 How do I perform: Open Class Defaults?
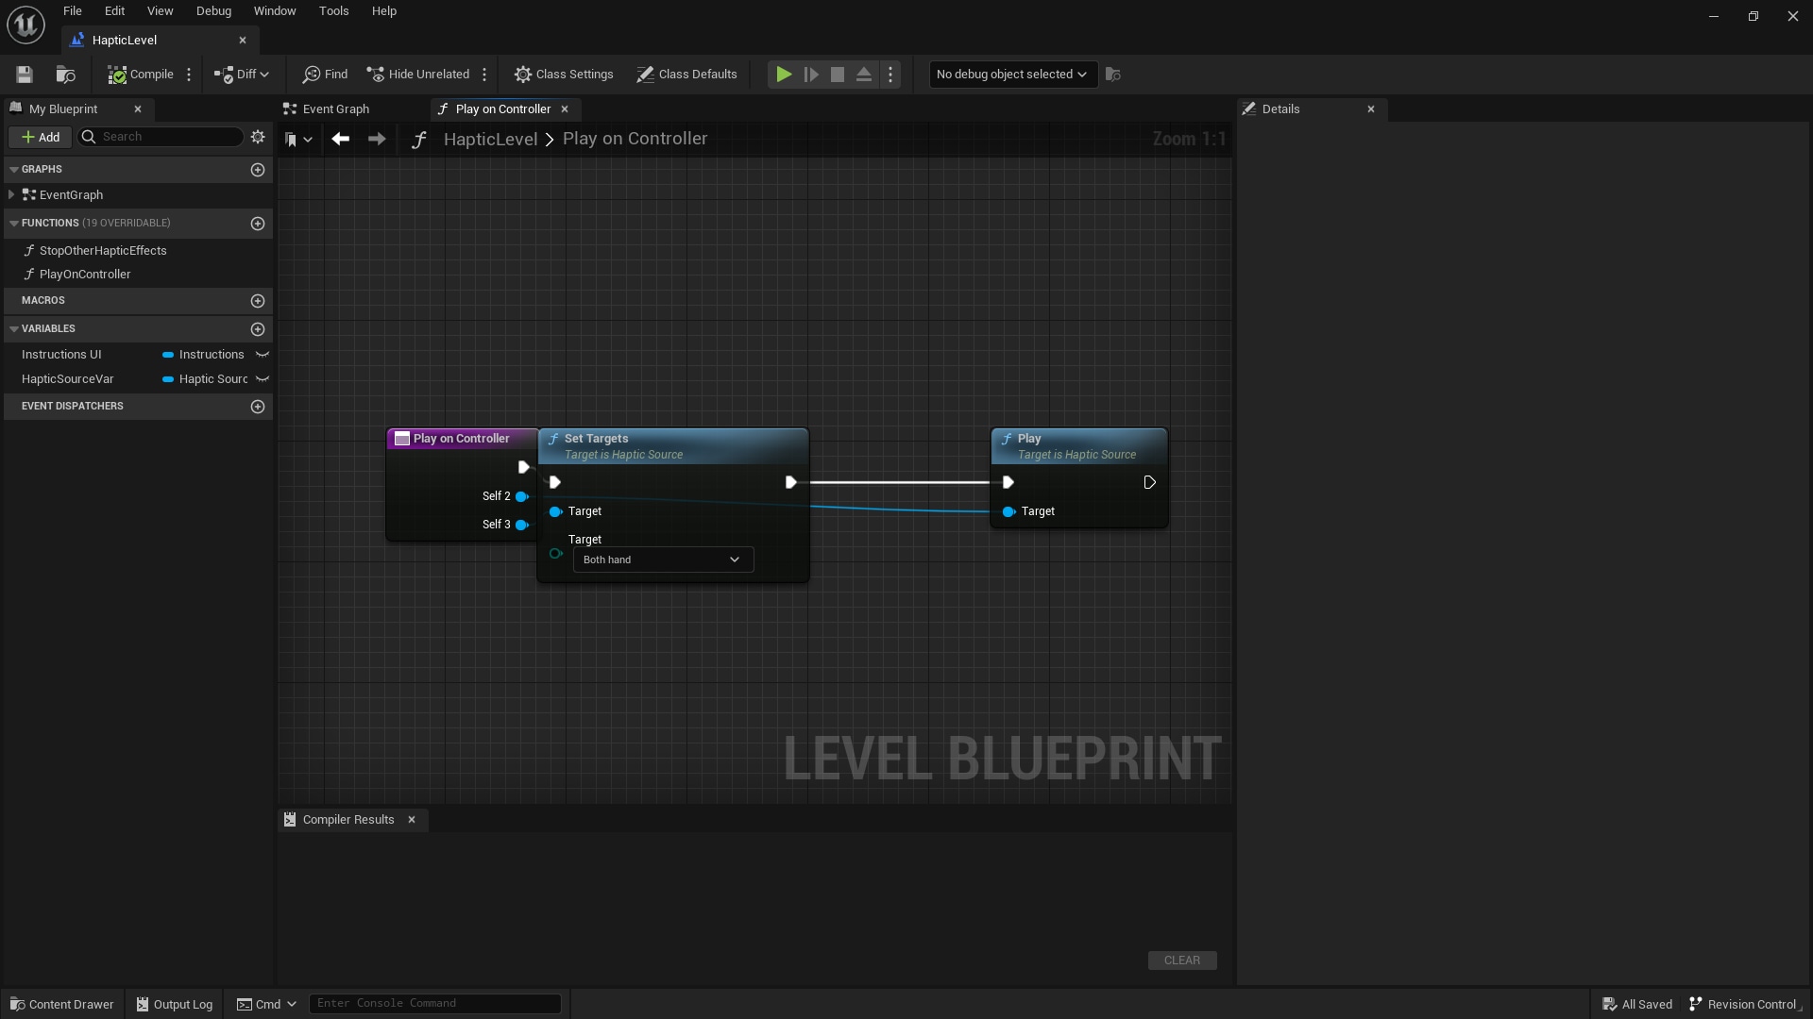686,75
